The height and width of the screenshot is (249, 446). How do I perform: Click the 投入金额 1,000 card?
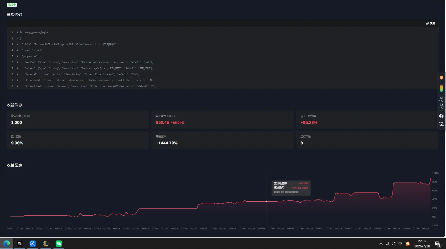[x=78, y=120]
